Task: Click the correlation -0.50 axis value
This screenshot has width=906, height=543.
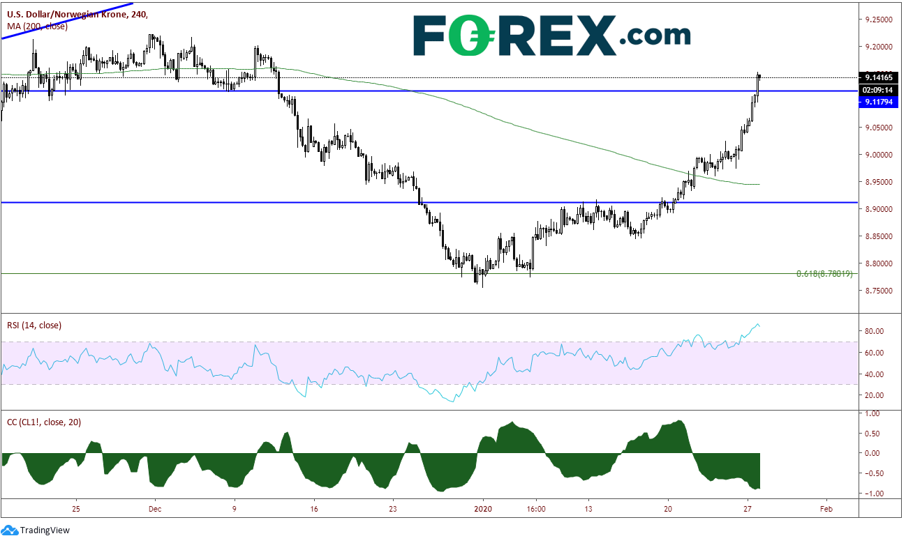Action: pos(873,474)
